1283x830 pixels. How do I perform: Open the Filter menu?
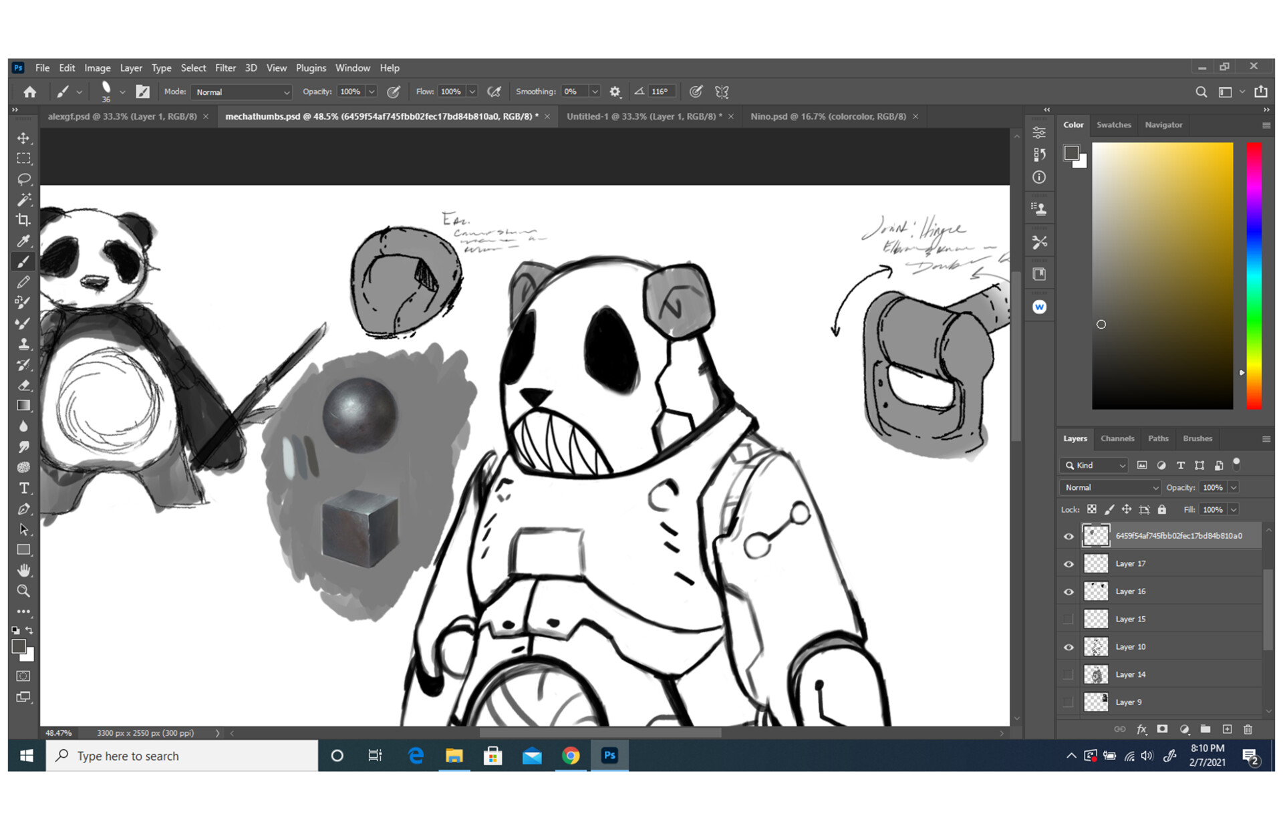point(225,67)
